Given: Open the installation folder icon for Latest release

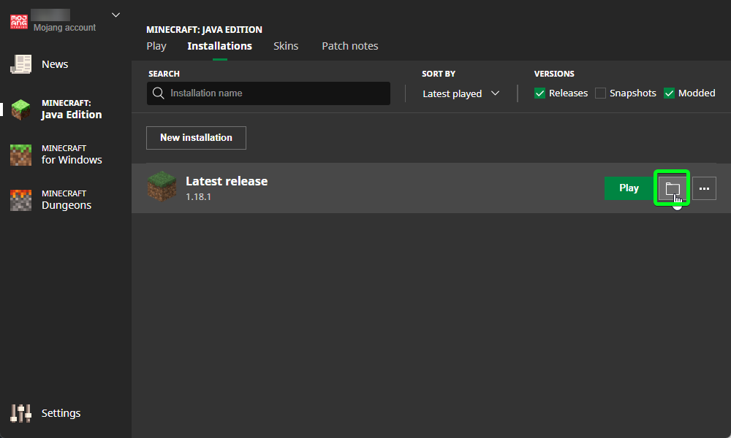Looking at the screenshot, I should [x=672, y=188].
